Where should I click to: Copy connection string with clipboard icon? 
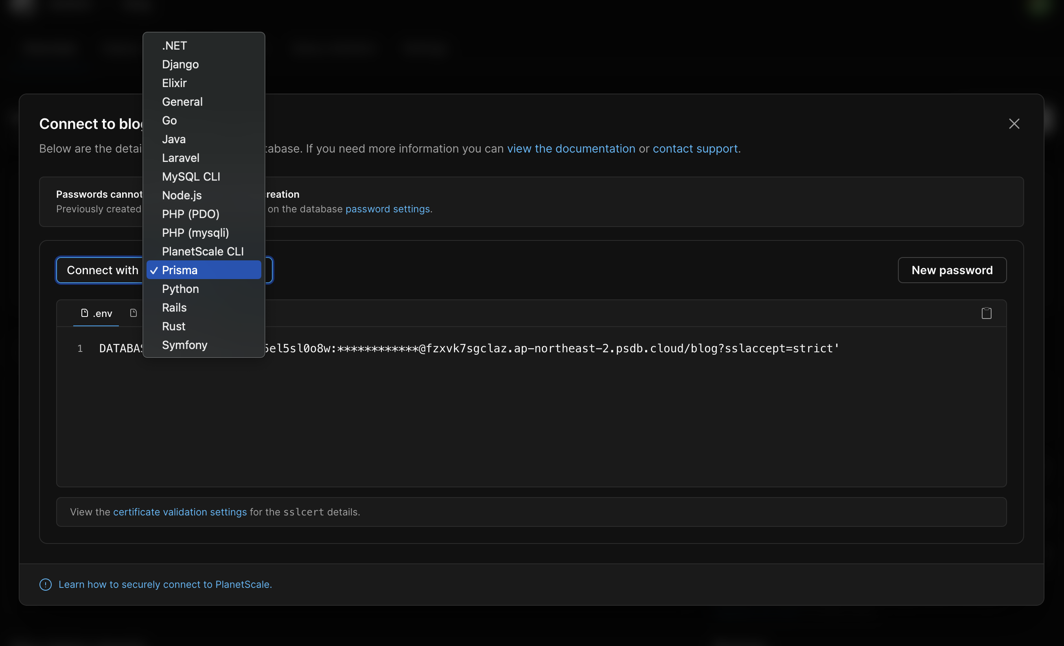[986, 313]
